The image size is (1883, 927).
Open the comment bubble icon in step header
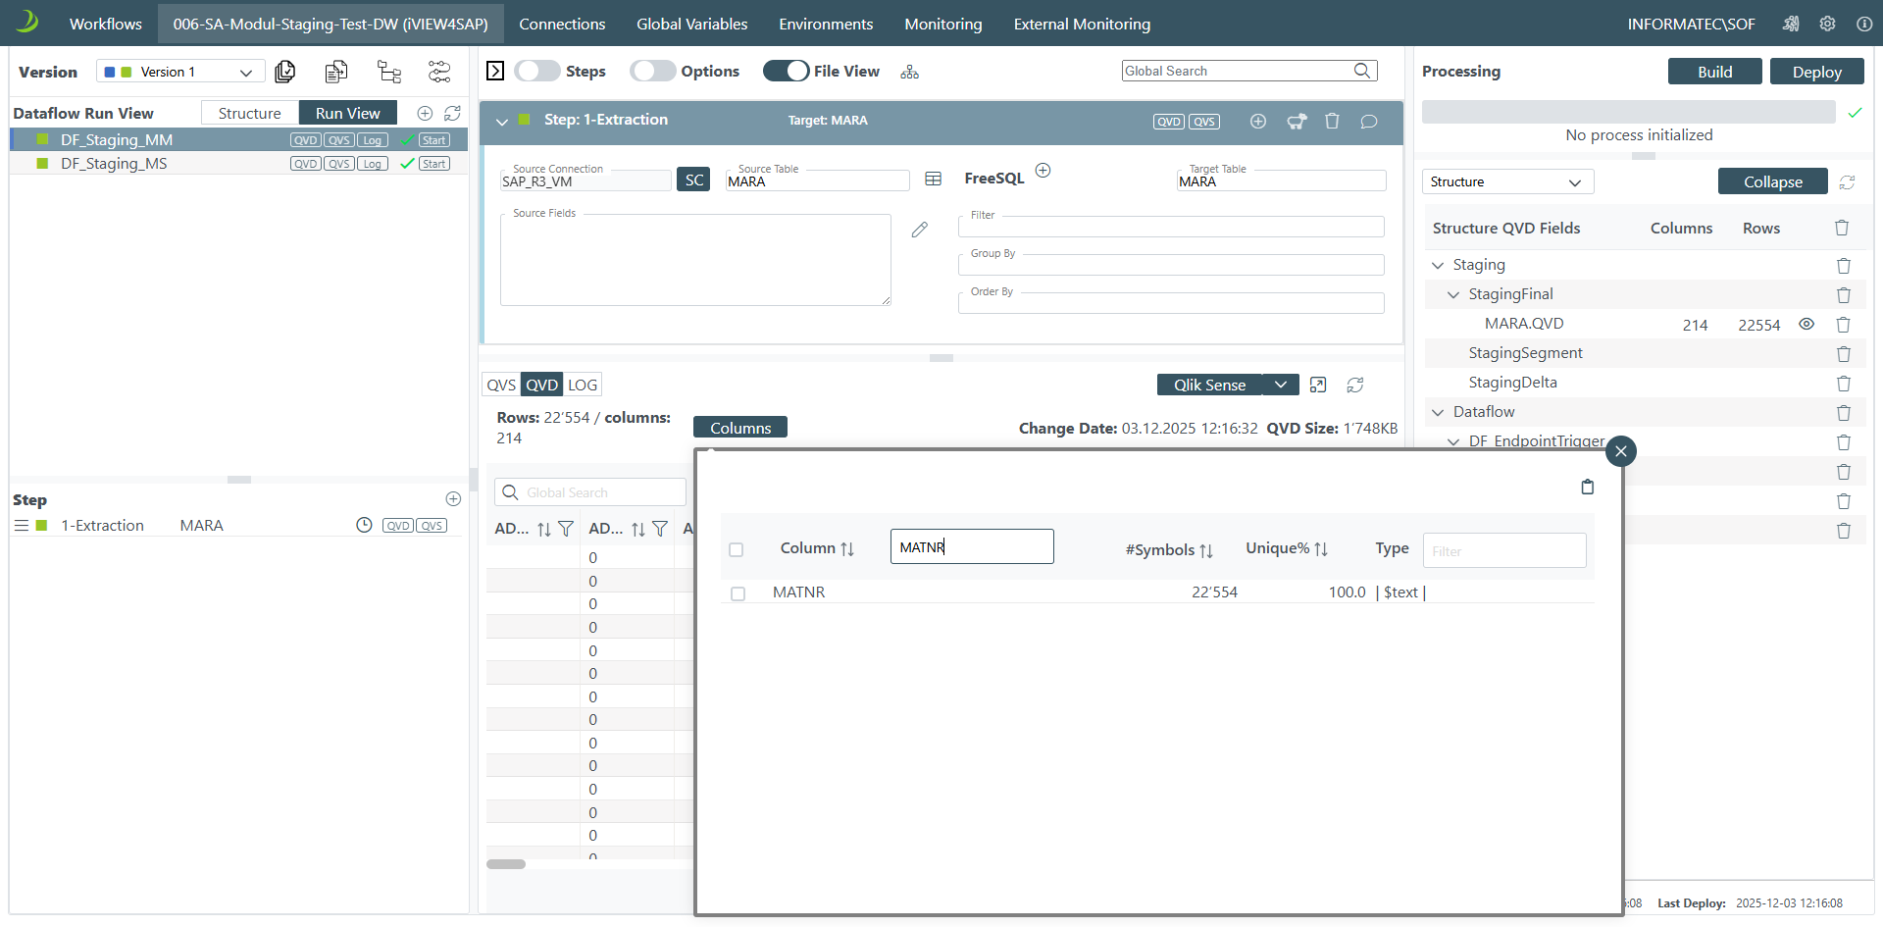[1369, 122]
